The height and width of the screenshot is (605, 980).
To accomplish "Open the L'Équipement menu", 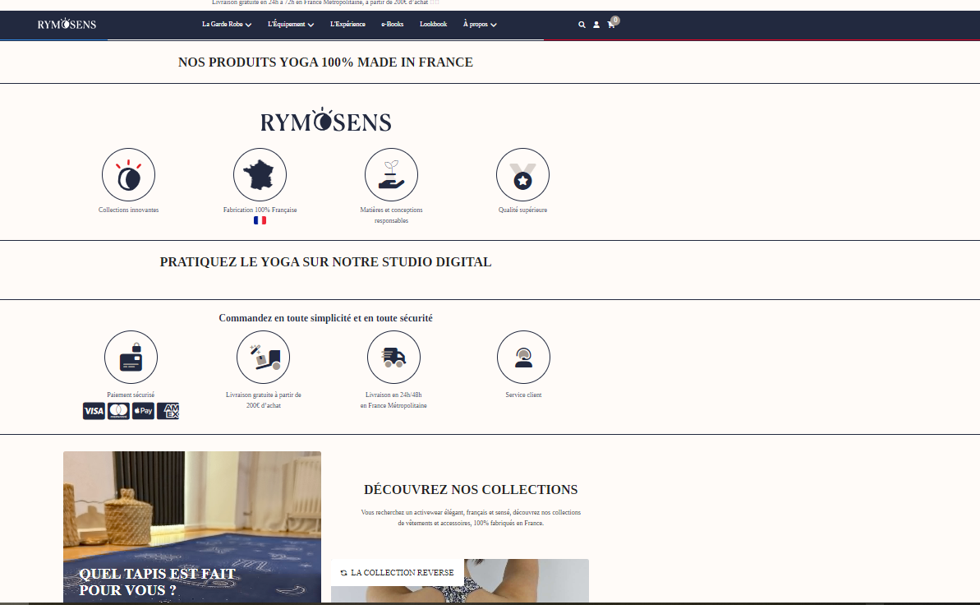I will point(286,25).
